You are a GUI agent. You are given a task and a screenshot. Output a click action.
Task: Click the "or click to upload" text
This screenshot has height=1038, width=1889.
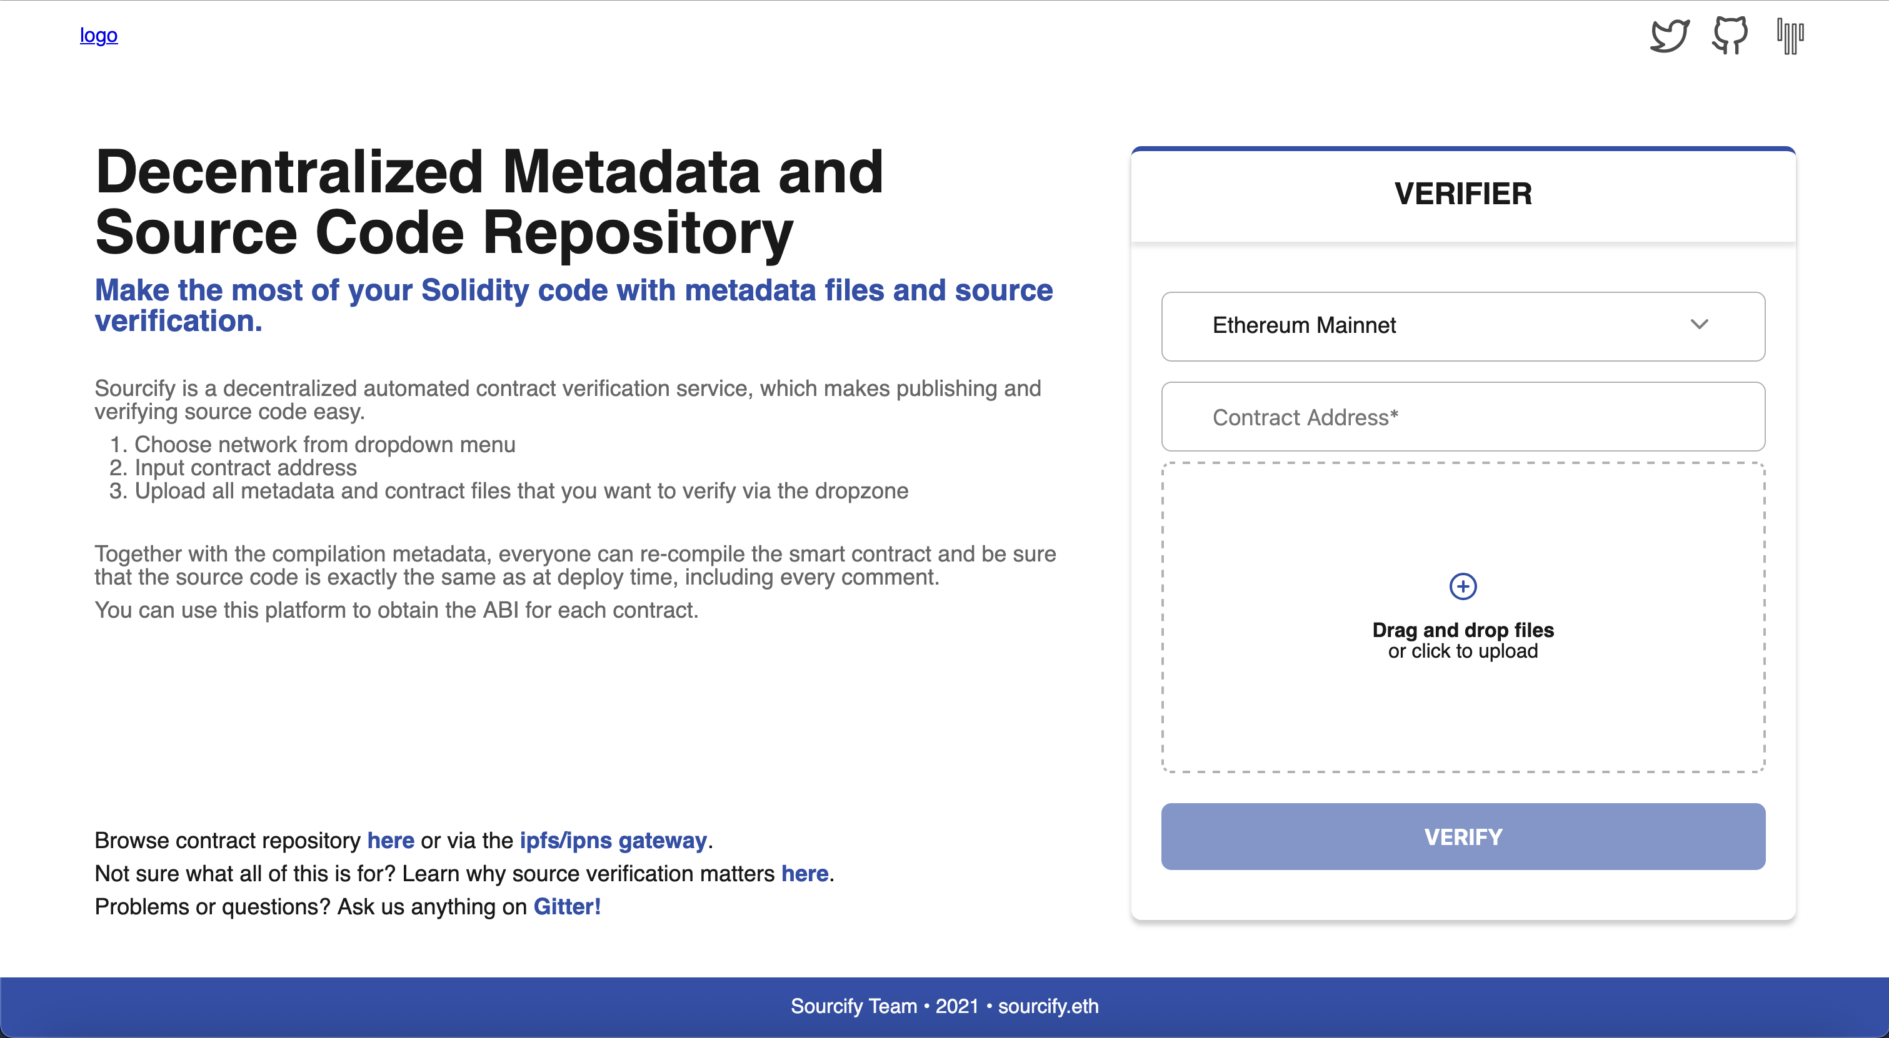[x=1462, y=651]
